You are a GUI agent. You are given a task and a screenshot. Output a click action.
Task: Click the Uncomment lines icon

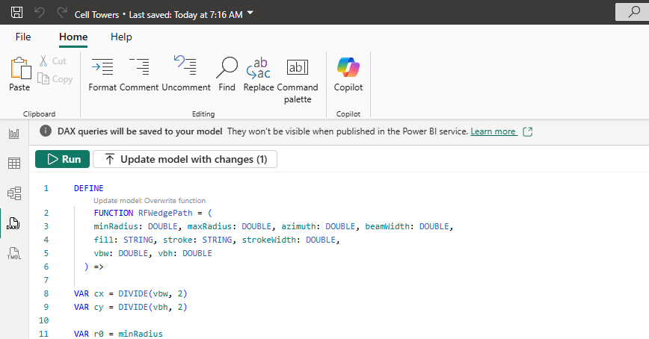coord(185,75)
